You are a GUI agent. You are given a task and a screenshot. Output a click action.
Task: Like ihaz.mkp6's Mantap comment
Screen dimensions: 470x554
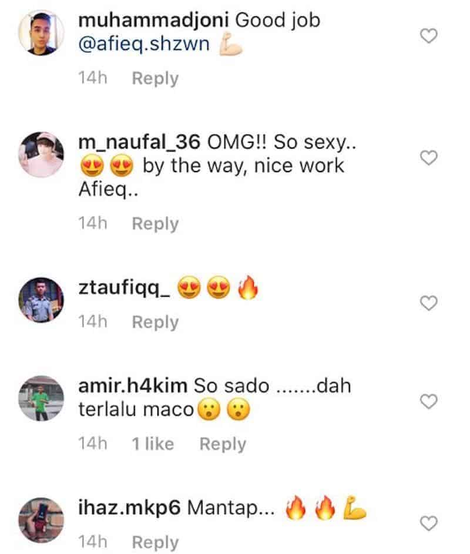(430, 522)
